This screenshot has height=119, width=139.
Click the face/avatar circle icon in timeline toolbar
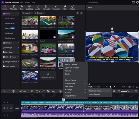[x=60, y=91]
